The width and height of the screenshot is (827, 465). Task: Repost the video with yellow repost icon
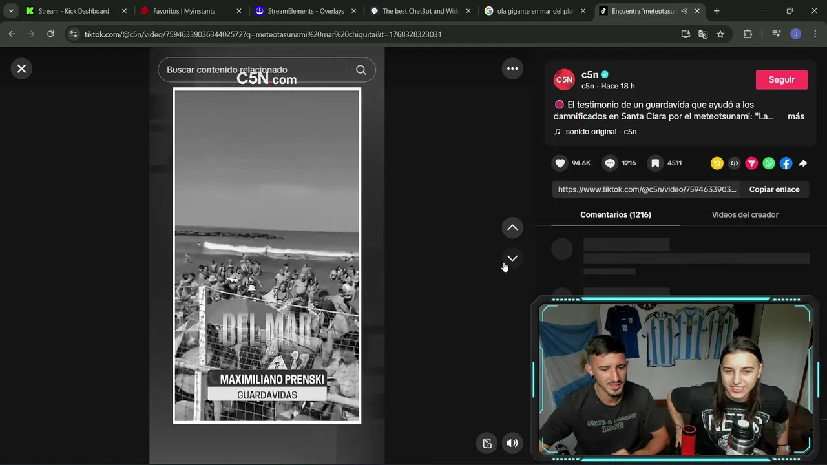(717, 163)
